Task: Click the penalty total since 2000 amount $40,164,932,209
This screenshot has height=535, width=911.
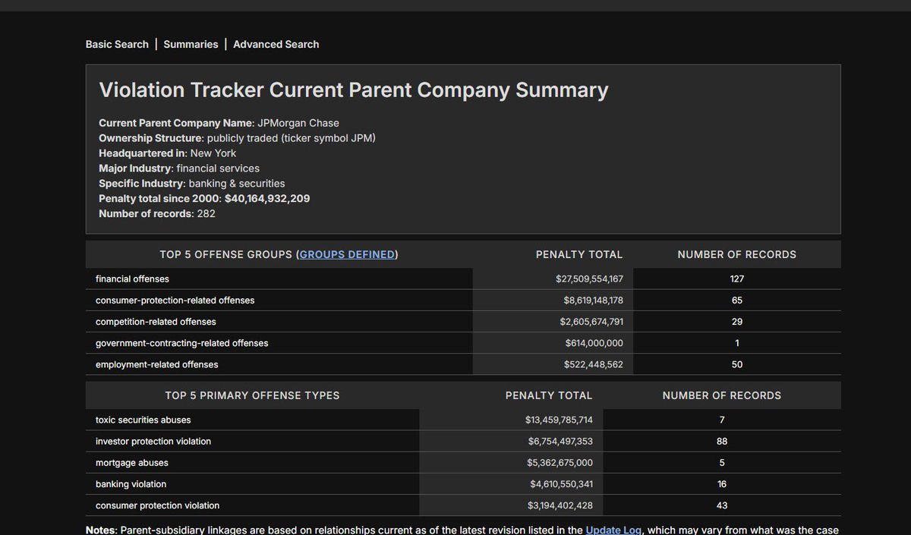Action: [x=267, y=198]
